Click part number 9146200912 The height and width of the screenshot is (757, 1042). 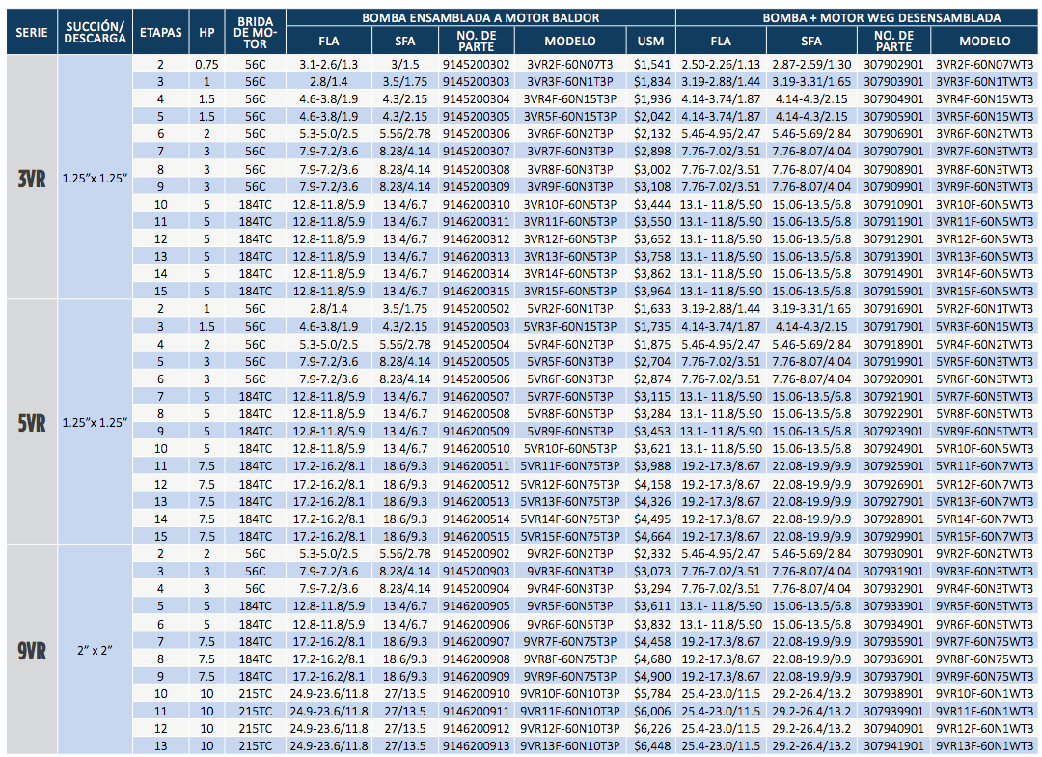click(x=477, y=728)
